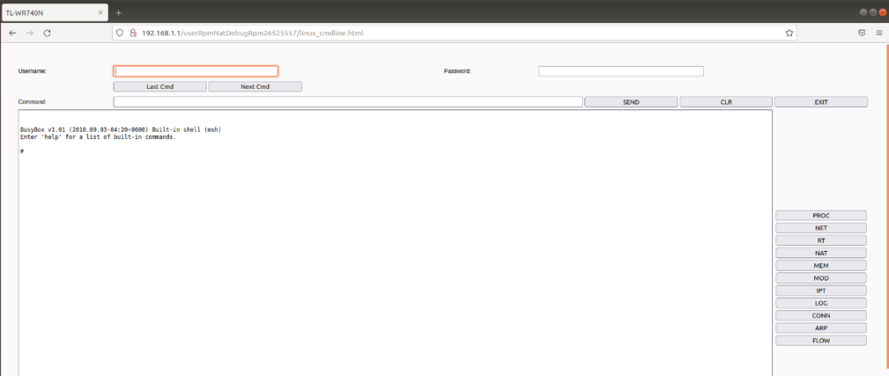Select the TL-WR740N browser tab
The image size is (889, 376).
click(54, 12)
